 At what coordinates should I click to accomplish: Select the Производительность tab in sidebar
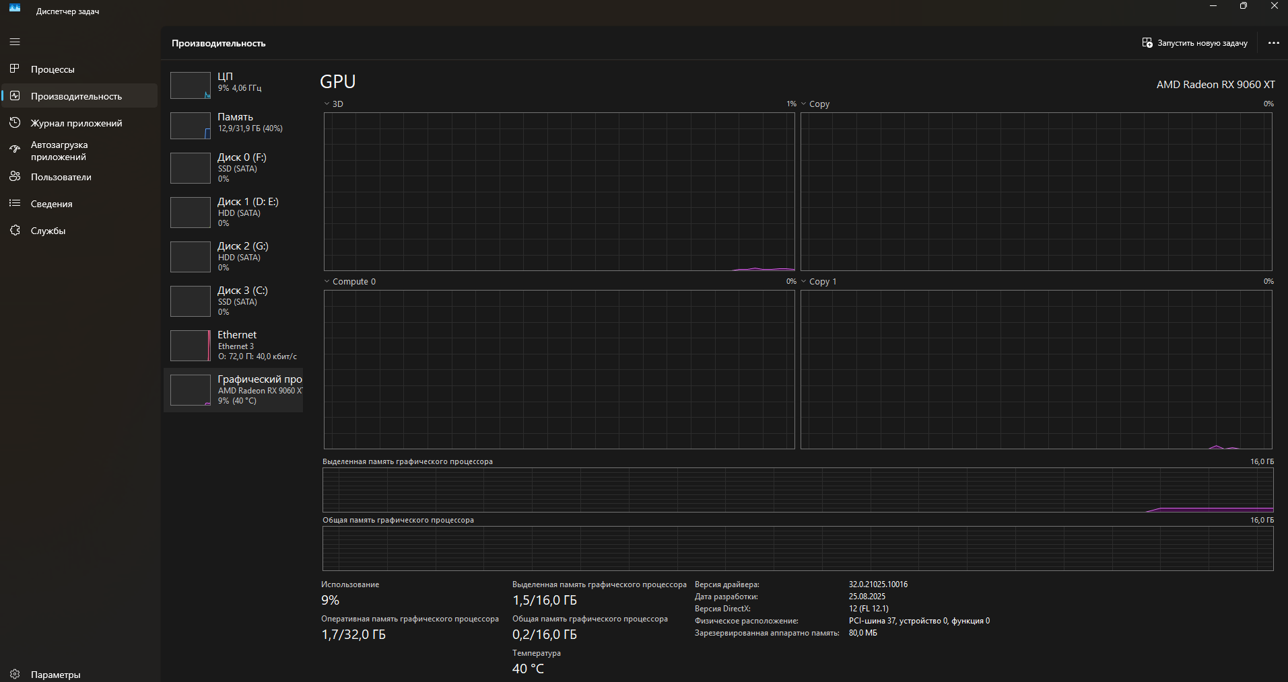[x=76, y=96]
